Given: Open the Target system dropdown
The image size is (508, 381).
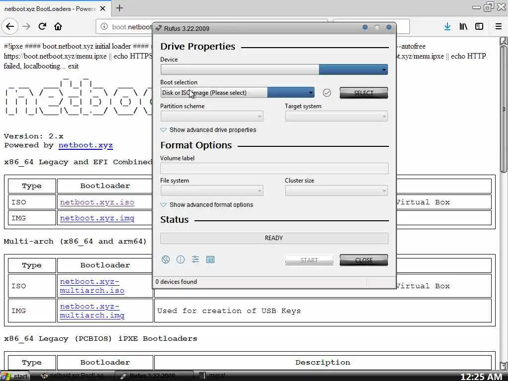Looking at the screenshot, I should click(336, 116).
